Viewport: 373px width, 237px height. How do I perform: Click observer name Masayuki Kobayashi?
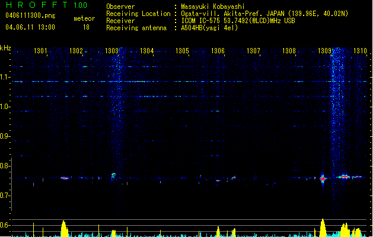pyautogui.click(x=213, y=7)
